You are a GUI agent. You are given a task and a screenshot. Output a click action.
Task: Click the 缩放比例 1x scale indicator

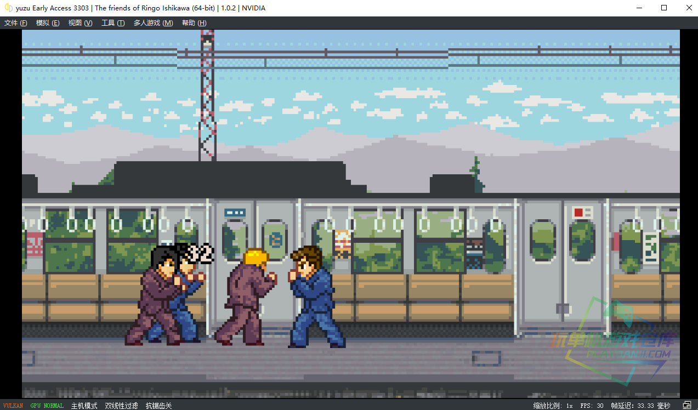pyautogui.click(x=553, y=406)
